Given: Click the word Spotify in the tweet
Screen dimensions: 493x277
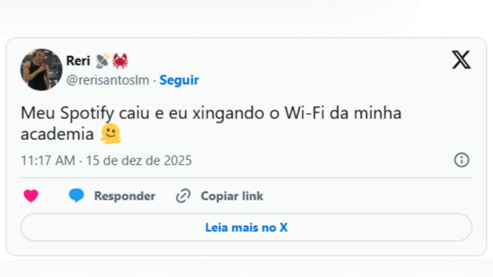Looking at the screenshot, I should [88, 114].
